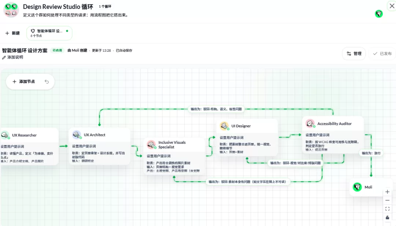Screen dimensions: 396x226
Task: Zoom in on the canvas
Action: pyautogui.click(x=388, y=192)
